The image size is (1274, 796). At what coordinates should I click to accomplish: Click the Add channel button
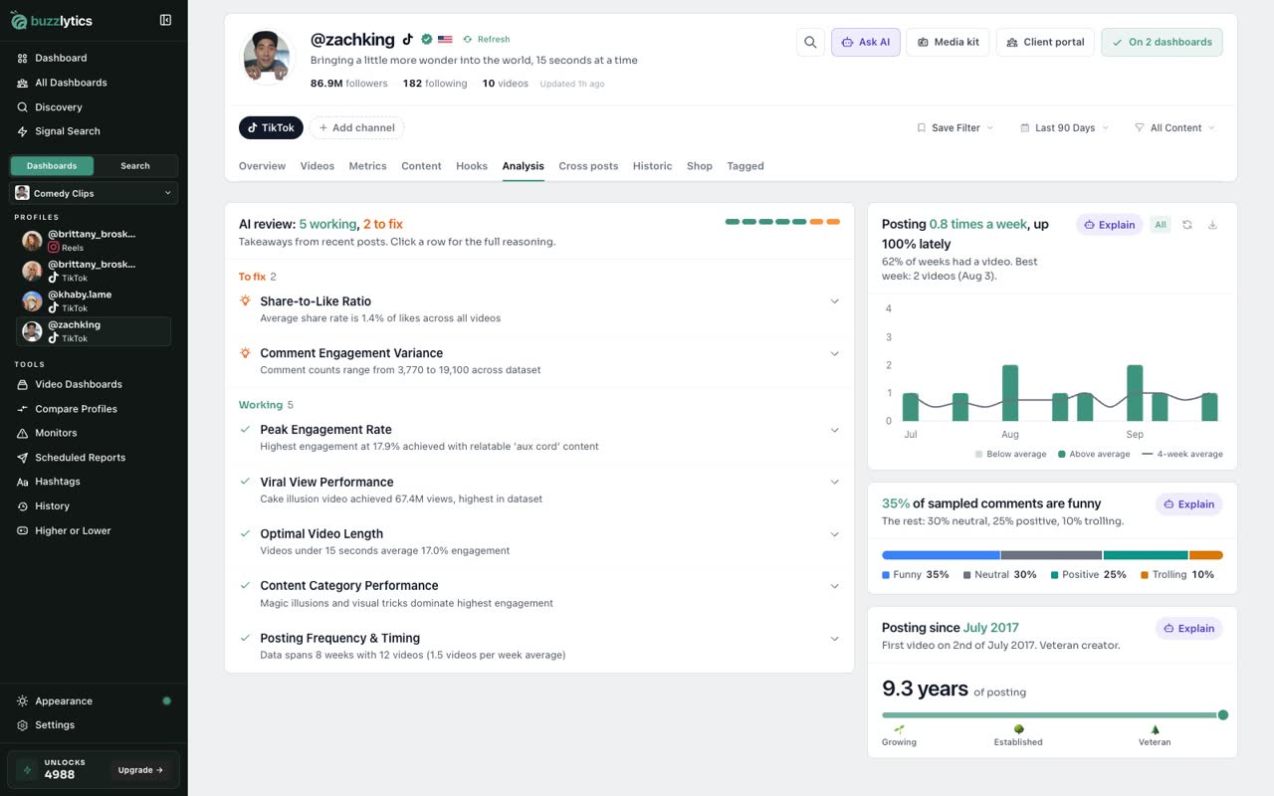tap(356, 127)
